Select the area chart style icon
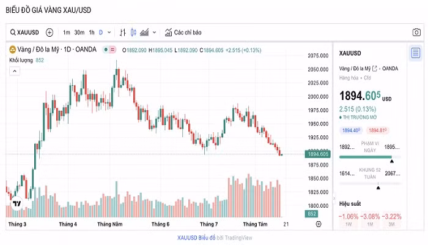 click(145, 32)
